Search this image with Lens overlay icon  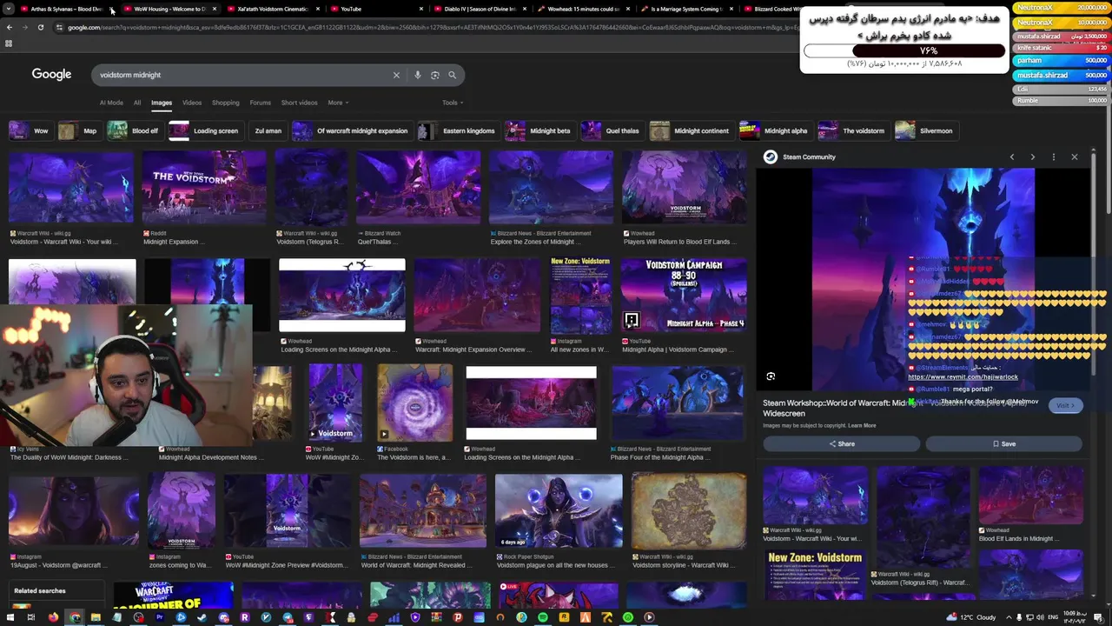pyautogui.click(x=771, y=376)
